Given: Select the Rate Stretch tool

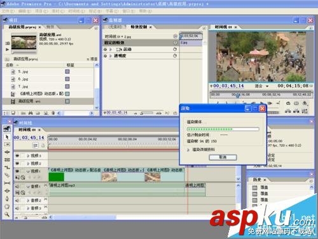Looking at the screenshot, I should click(x=7, y=168).
